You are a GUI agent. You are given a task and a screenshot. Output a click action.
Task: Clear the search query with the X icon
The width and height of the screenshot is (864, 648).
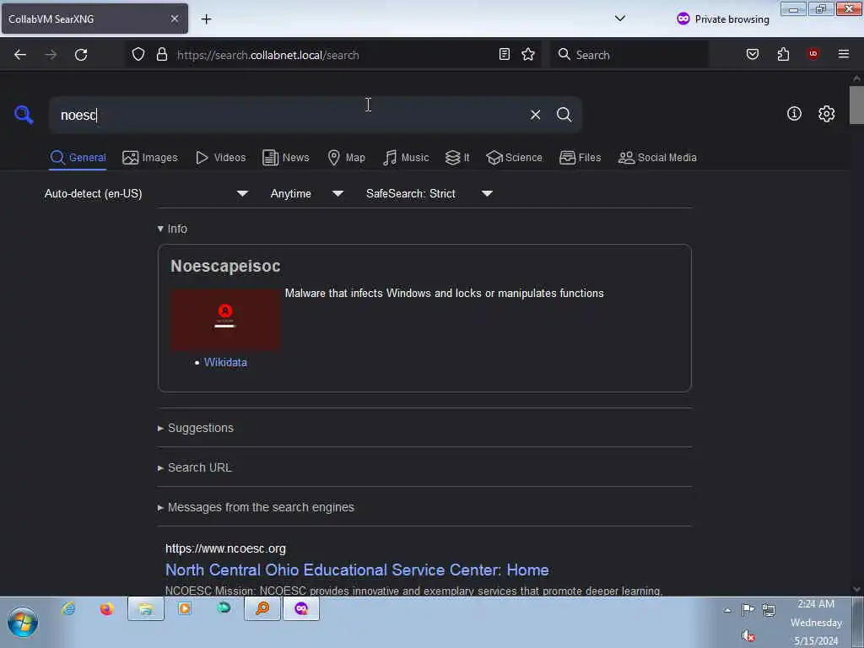pyautogui.click(x=535, y=115)
